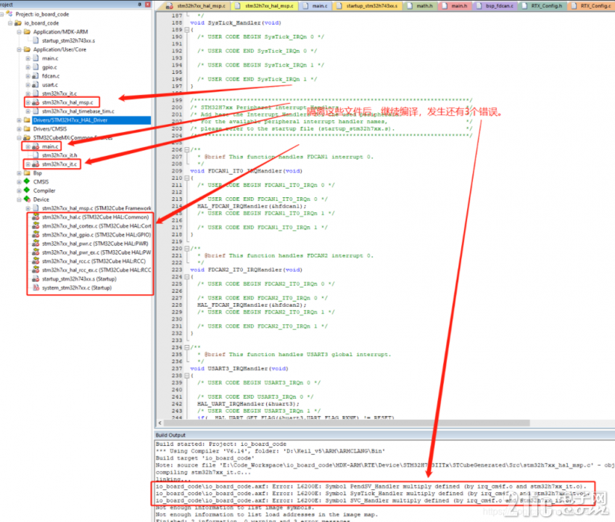Click the green Device component icon
Screen dimensions: 615x522
point(27,199)
